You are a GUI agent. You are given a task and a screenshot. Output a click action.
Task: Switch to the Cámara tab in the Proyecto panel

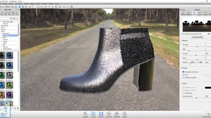(x=205, y=13)
